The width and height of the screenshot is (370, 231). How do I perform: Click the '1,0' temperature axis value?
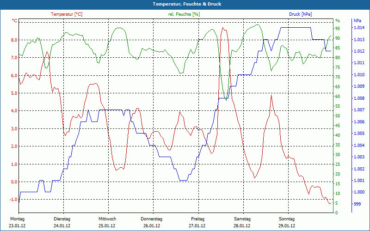[14, 164]
